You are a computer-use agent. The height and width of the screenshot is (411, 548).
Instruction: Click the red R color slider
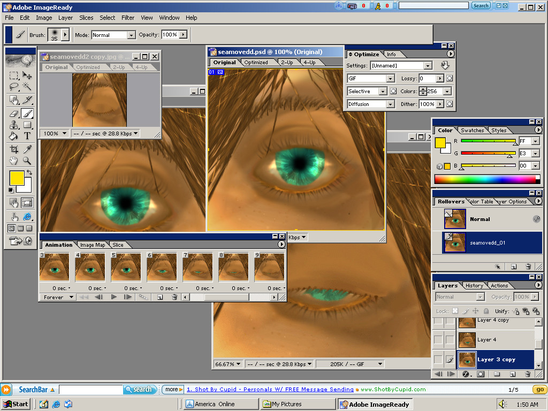click(488, 141)
